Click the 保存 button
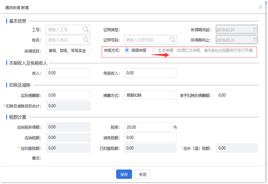This screenshot has width=268, height=184. tap(124, 174)
